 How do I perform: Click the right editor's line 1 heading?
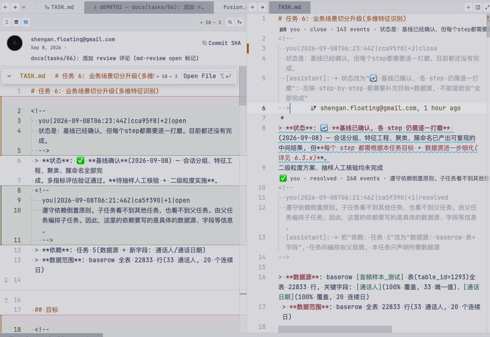click(342, 19)
